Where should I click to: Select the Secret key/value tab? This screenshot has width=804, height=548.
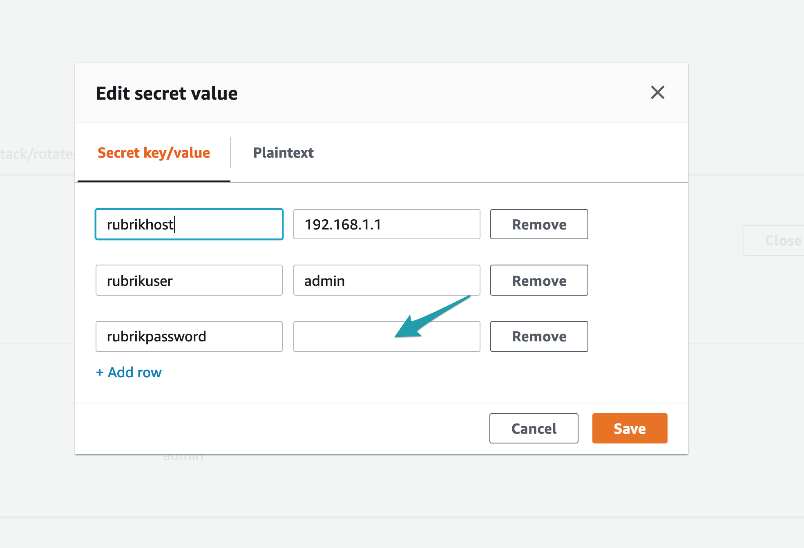click(x=154, y=153)
